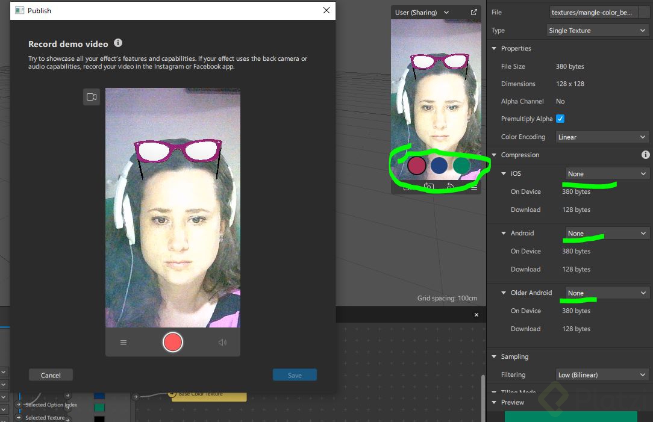Collapse the Older Android compression group

[504, 293]
